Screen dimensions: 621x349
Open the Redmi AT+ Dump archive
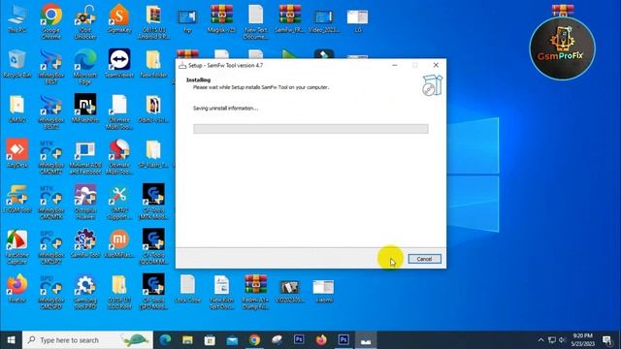pyautogui.click(x=256, y=292)
